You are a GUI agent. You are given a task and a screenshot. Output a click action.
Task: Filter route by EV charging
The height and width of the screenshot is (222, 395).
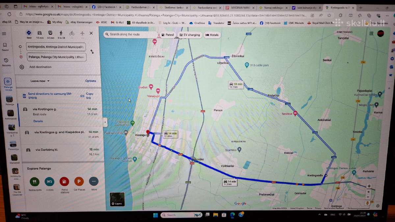click(190, 35)
